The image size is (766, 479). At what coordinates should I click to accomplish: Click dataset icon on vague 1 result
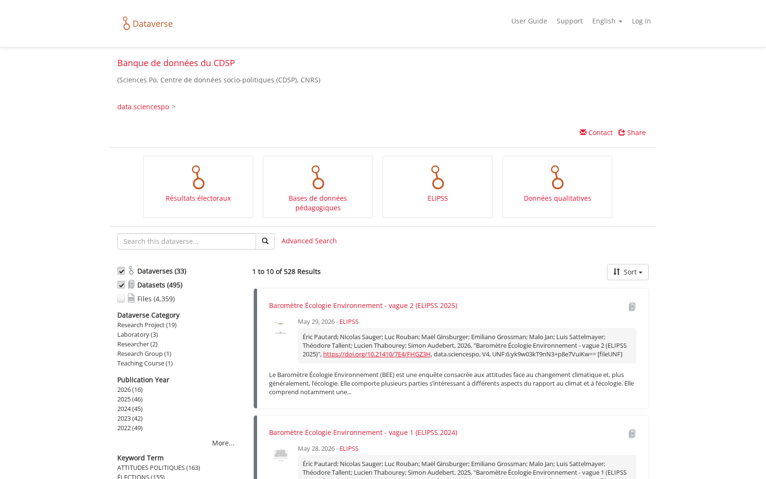[x=632, y=433]
